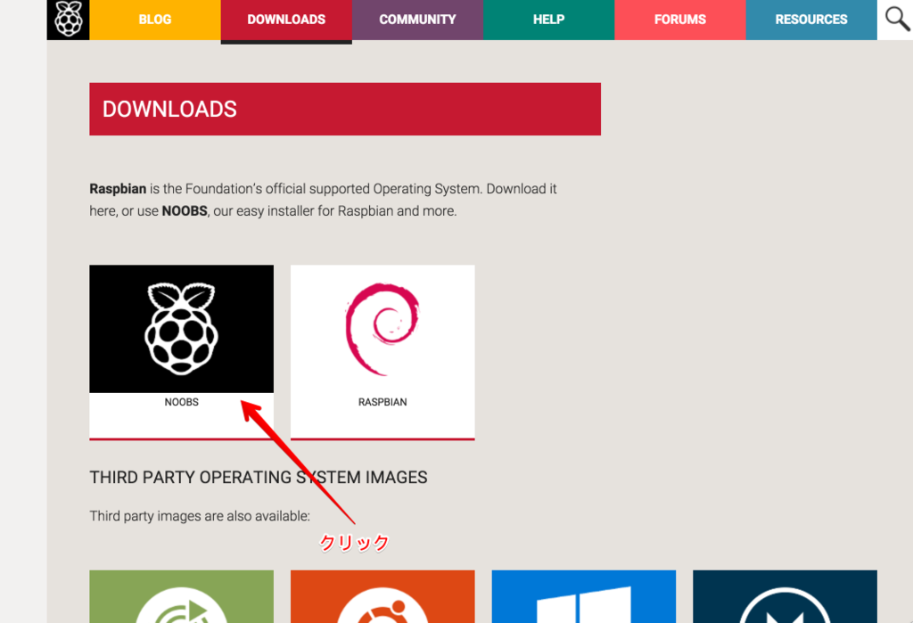Visit the FORUMS tab
The image size is (913, 623).
pos(680,20)
